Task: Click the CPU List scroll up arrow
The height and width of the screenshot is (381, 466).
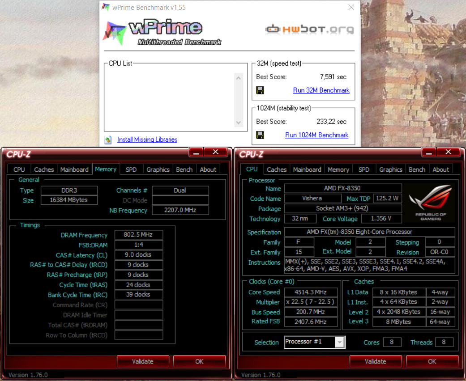Action: 238,78
